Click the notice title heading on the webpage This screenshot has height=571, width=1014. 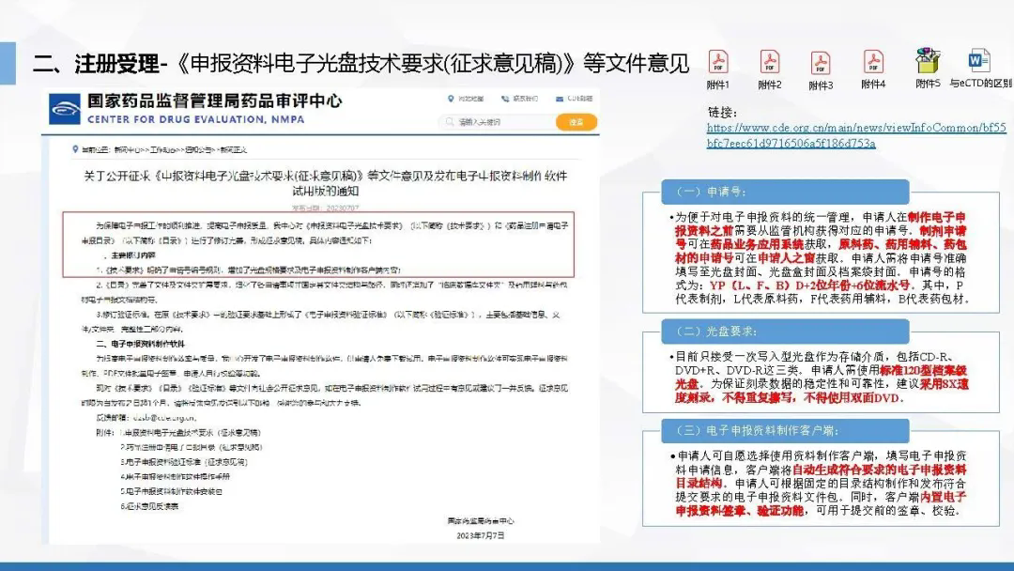pyautogui.click(x=322, y=182)
